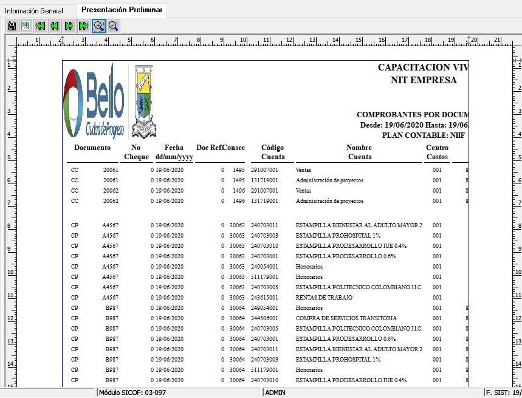Click the save report diskette icon
Viewport: 522px width, 398px height.
tap(11, 26)
